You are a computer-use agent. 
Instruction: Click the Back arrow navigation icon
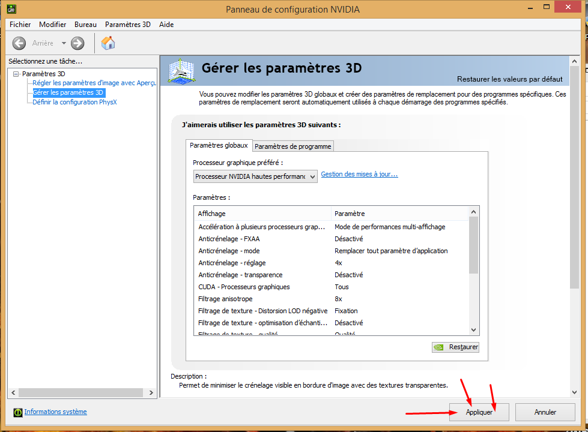click(x=19, y=43)
